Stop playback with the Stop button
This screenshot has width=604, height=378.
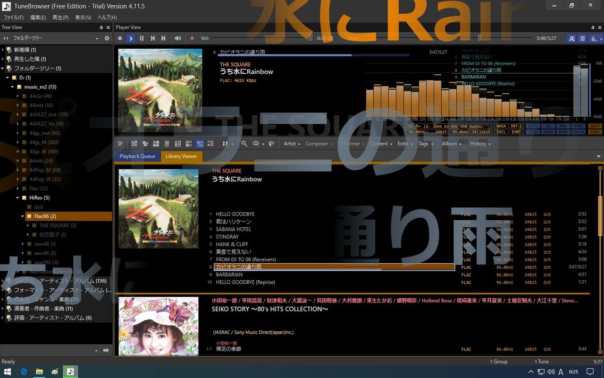click(x=120, y=38)
